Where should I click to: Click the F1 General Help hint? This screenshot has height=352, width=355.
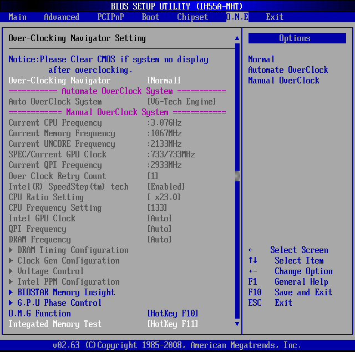tap(288, 281)
